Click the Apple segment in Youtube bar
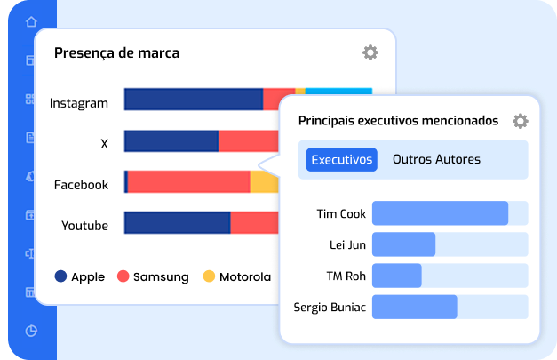The height and width of the screenshot is (360, 557). point(177,223)
